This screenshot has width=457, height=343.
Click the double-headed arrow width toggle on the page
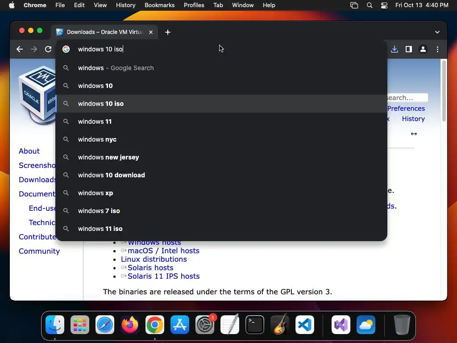[x=414, y=134]
